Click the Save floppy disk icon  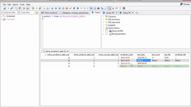tap(91, 8)
